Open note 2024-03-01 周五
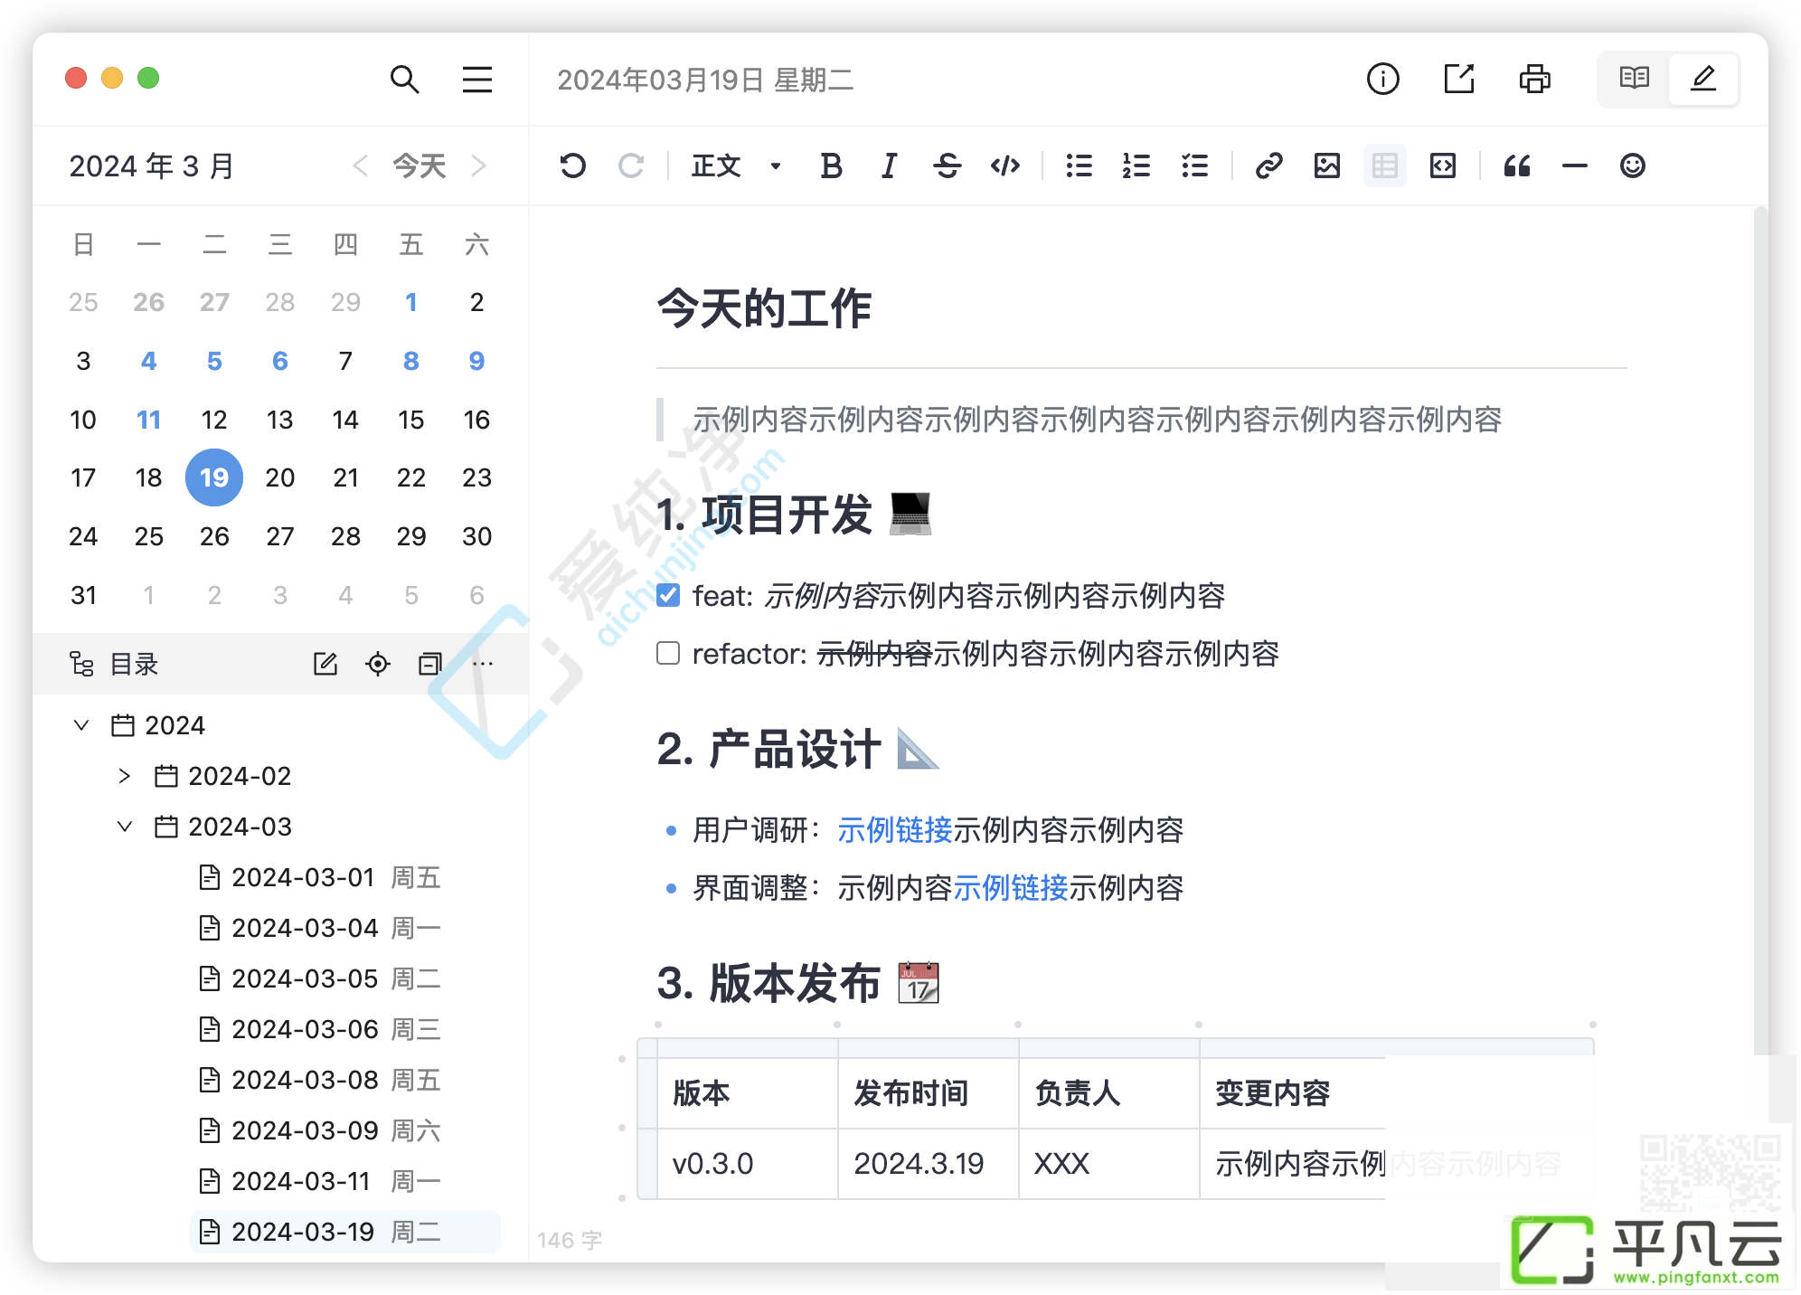Viewport: 1801px width, 1295px height. (x=319, y=877)
